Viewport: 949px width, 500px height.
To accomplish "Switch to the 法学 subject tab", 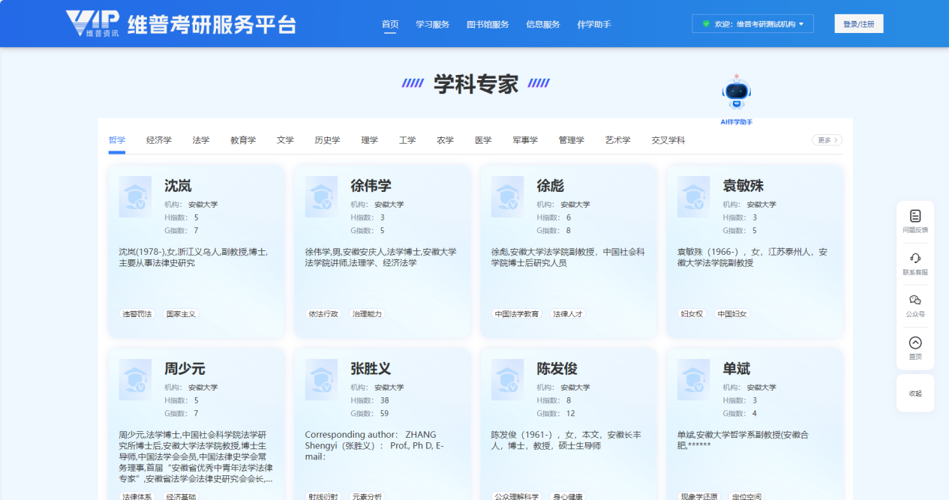I will point(201,140).
